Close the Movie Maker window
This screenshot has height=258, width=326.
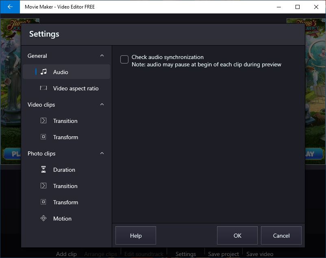click(x=316, y=7)
